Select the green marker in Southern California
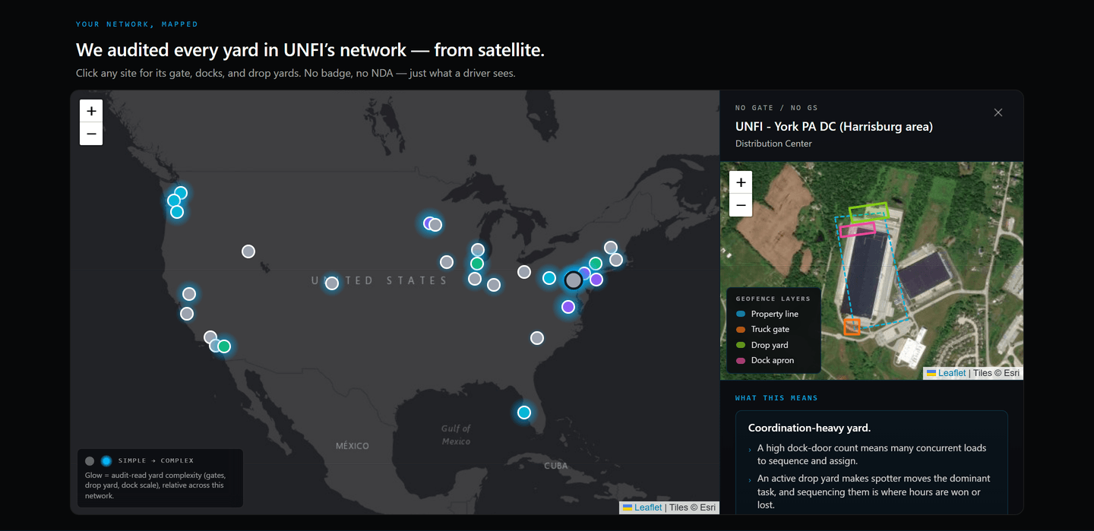The height and width of the screenshot is (531, 1094). tap(224, 346)
